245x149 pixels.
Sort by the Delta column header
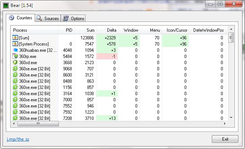[107, 30]
